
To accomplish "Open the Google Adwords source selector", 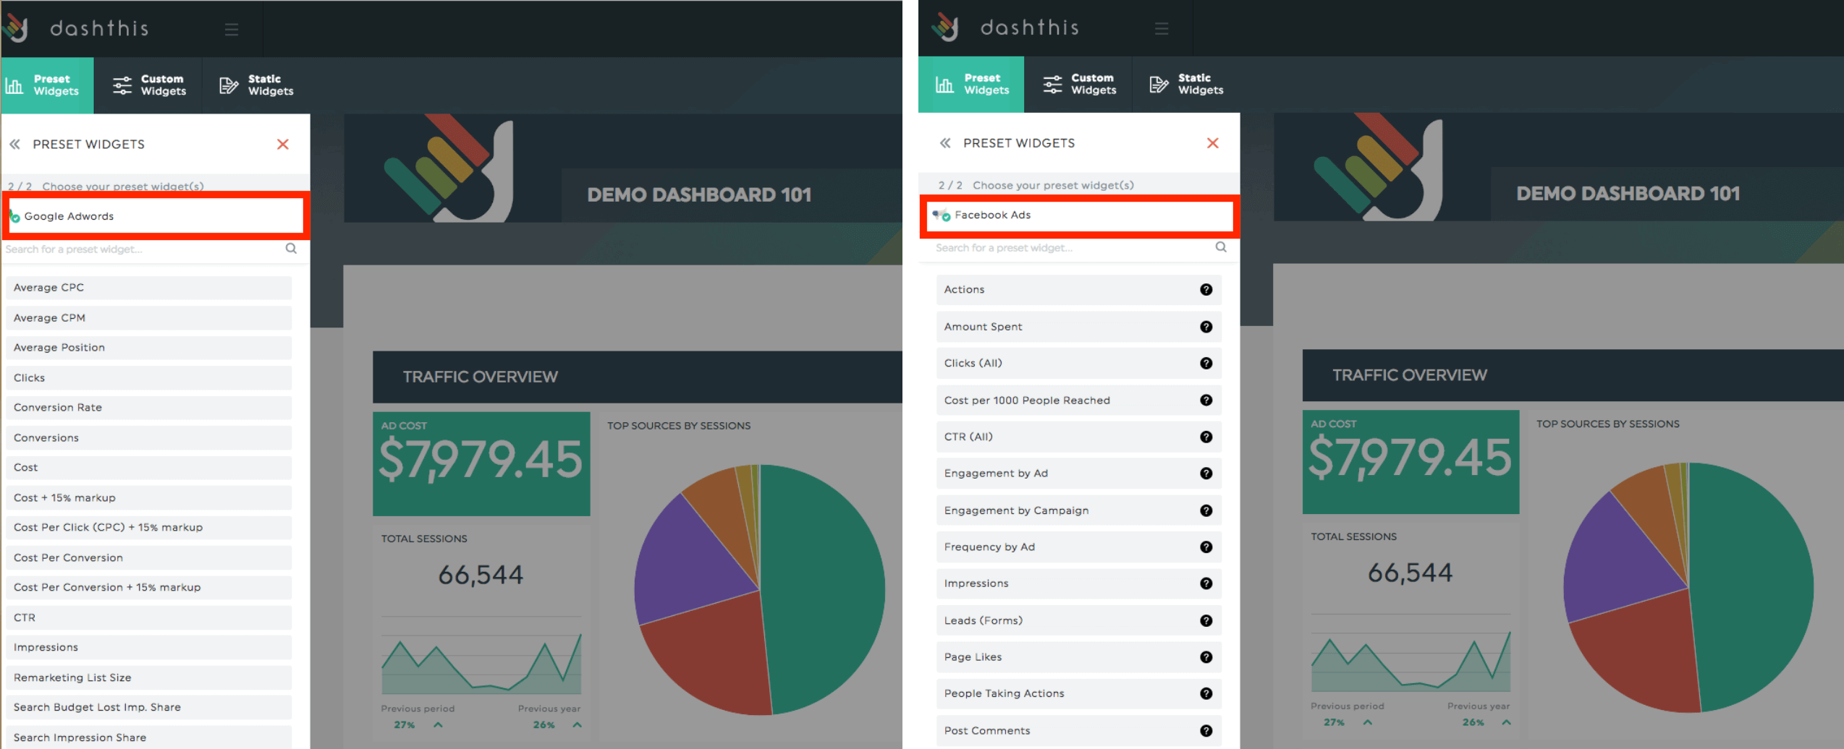I will point(156,216).
